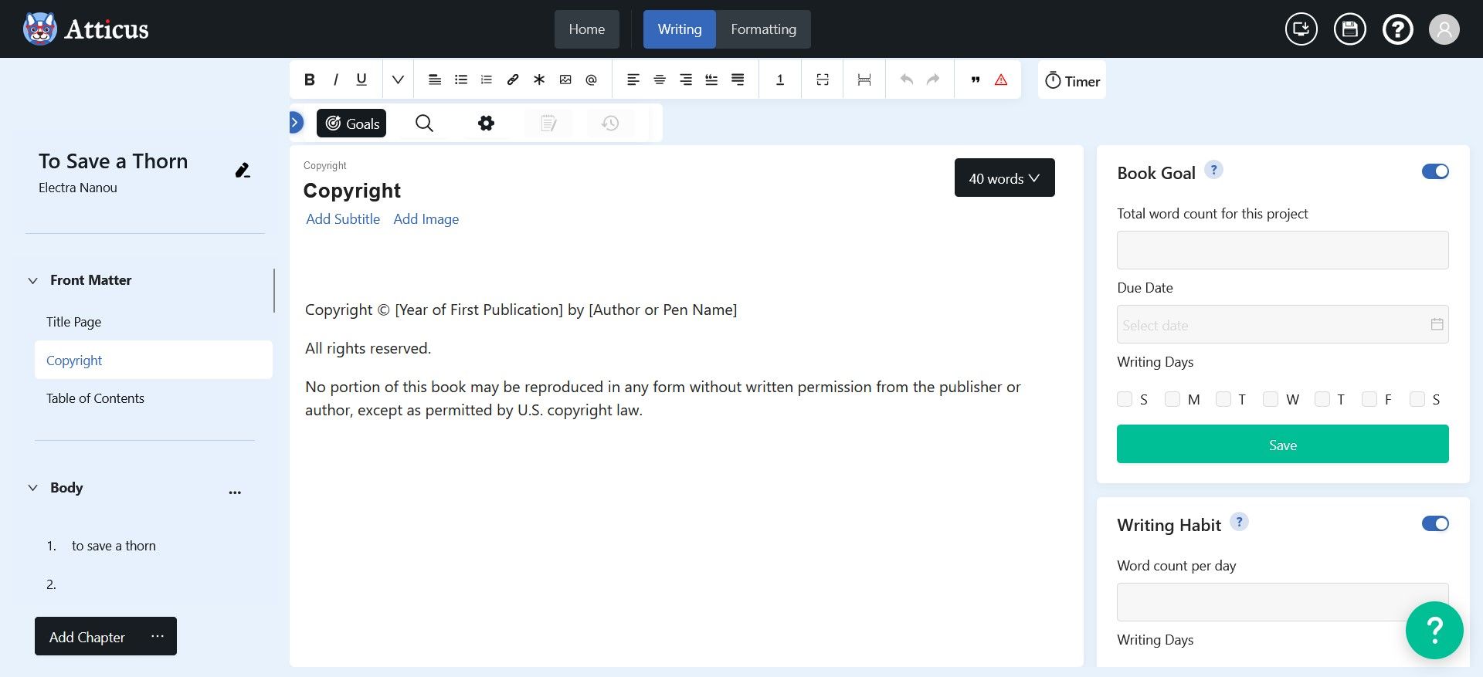Switch to the Formatting tab
Screen dimensions: 1483x677
[763, 29]
